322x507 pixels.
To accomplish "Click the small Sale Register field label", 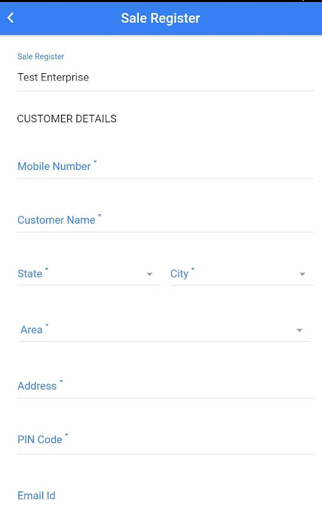I will coord(41,56).
